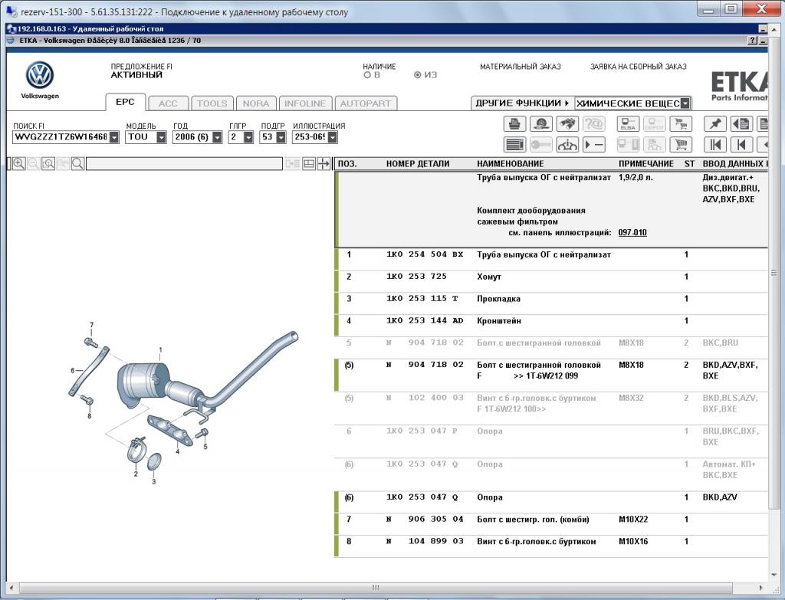Click the НАИМЕНОВАНИЕ column header
The height and width of the screenshot is (600, 785).
510,164
